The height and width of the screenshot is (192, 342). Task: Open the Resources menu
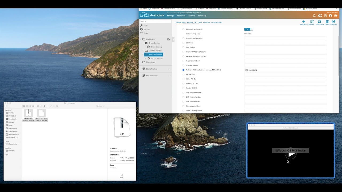[x=181, y=16]
